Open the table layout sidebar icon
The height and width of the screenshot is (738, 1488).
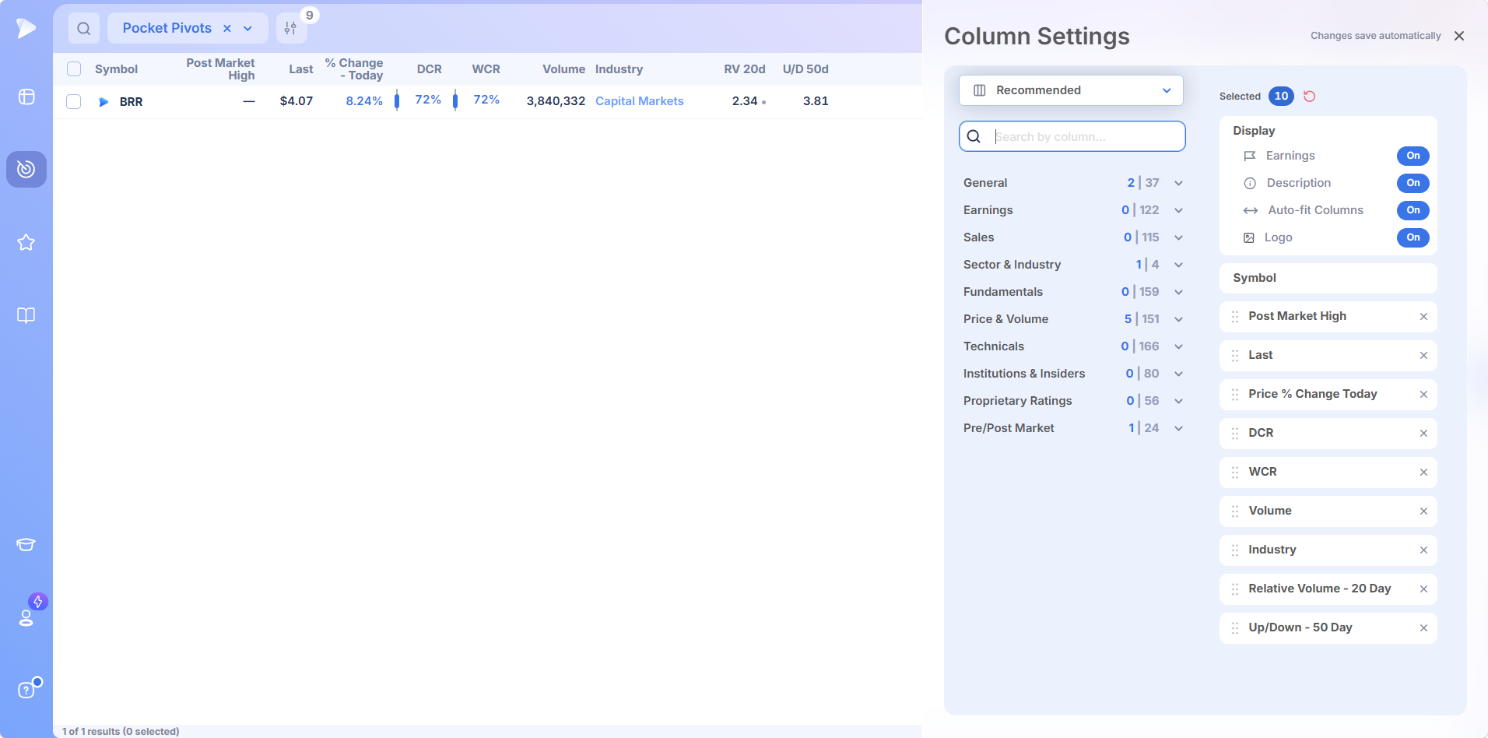point(26,97)
